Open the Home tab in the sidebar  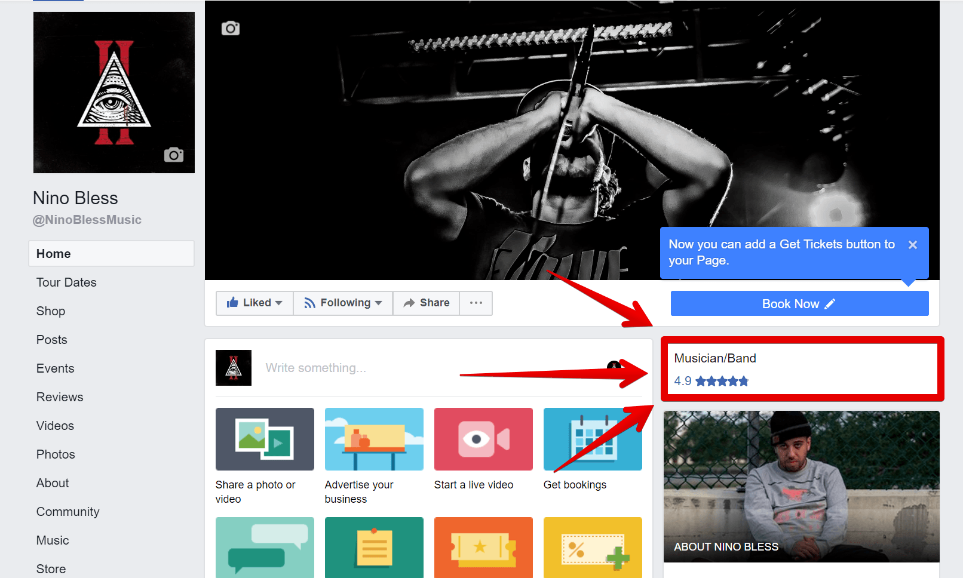coord(111,254)
